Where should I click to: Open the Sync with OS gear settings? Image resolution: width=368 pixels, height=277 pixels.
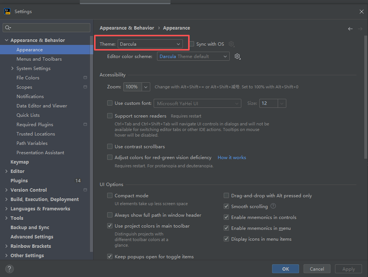(x=232, y=44)
